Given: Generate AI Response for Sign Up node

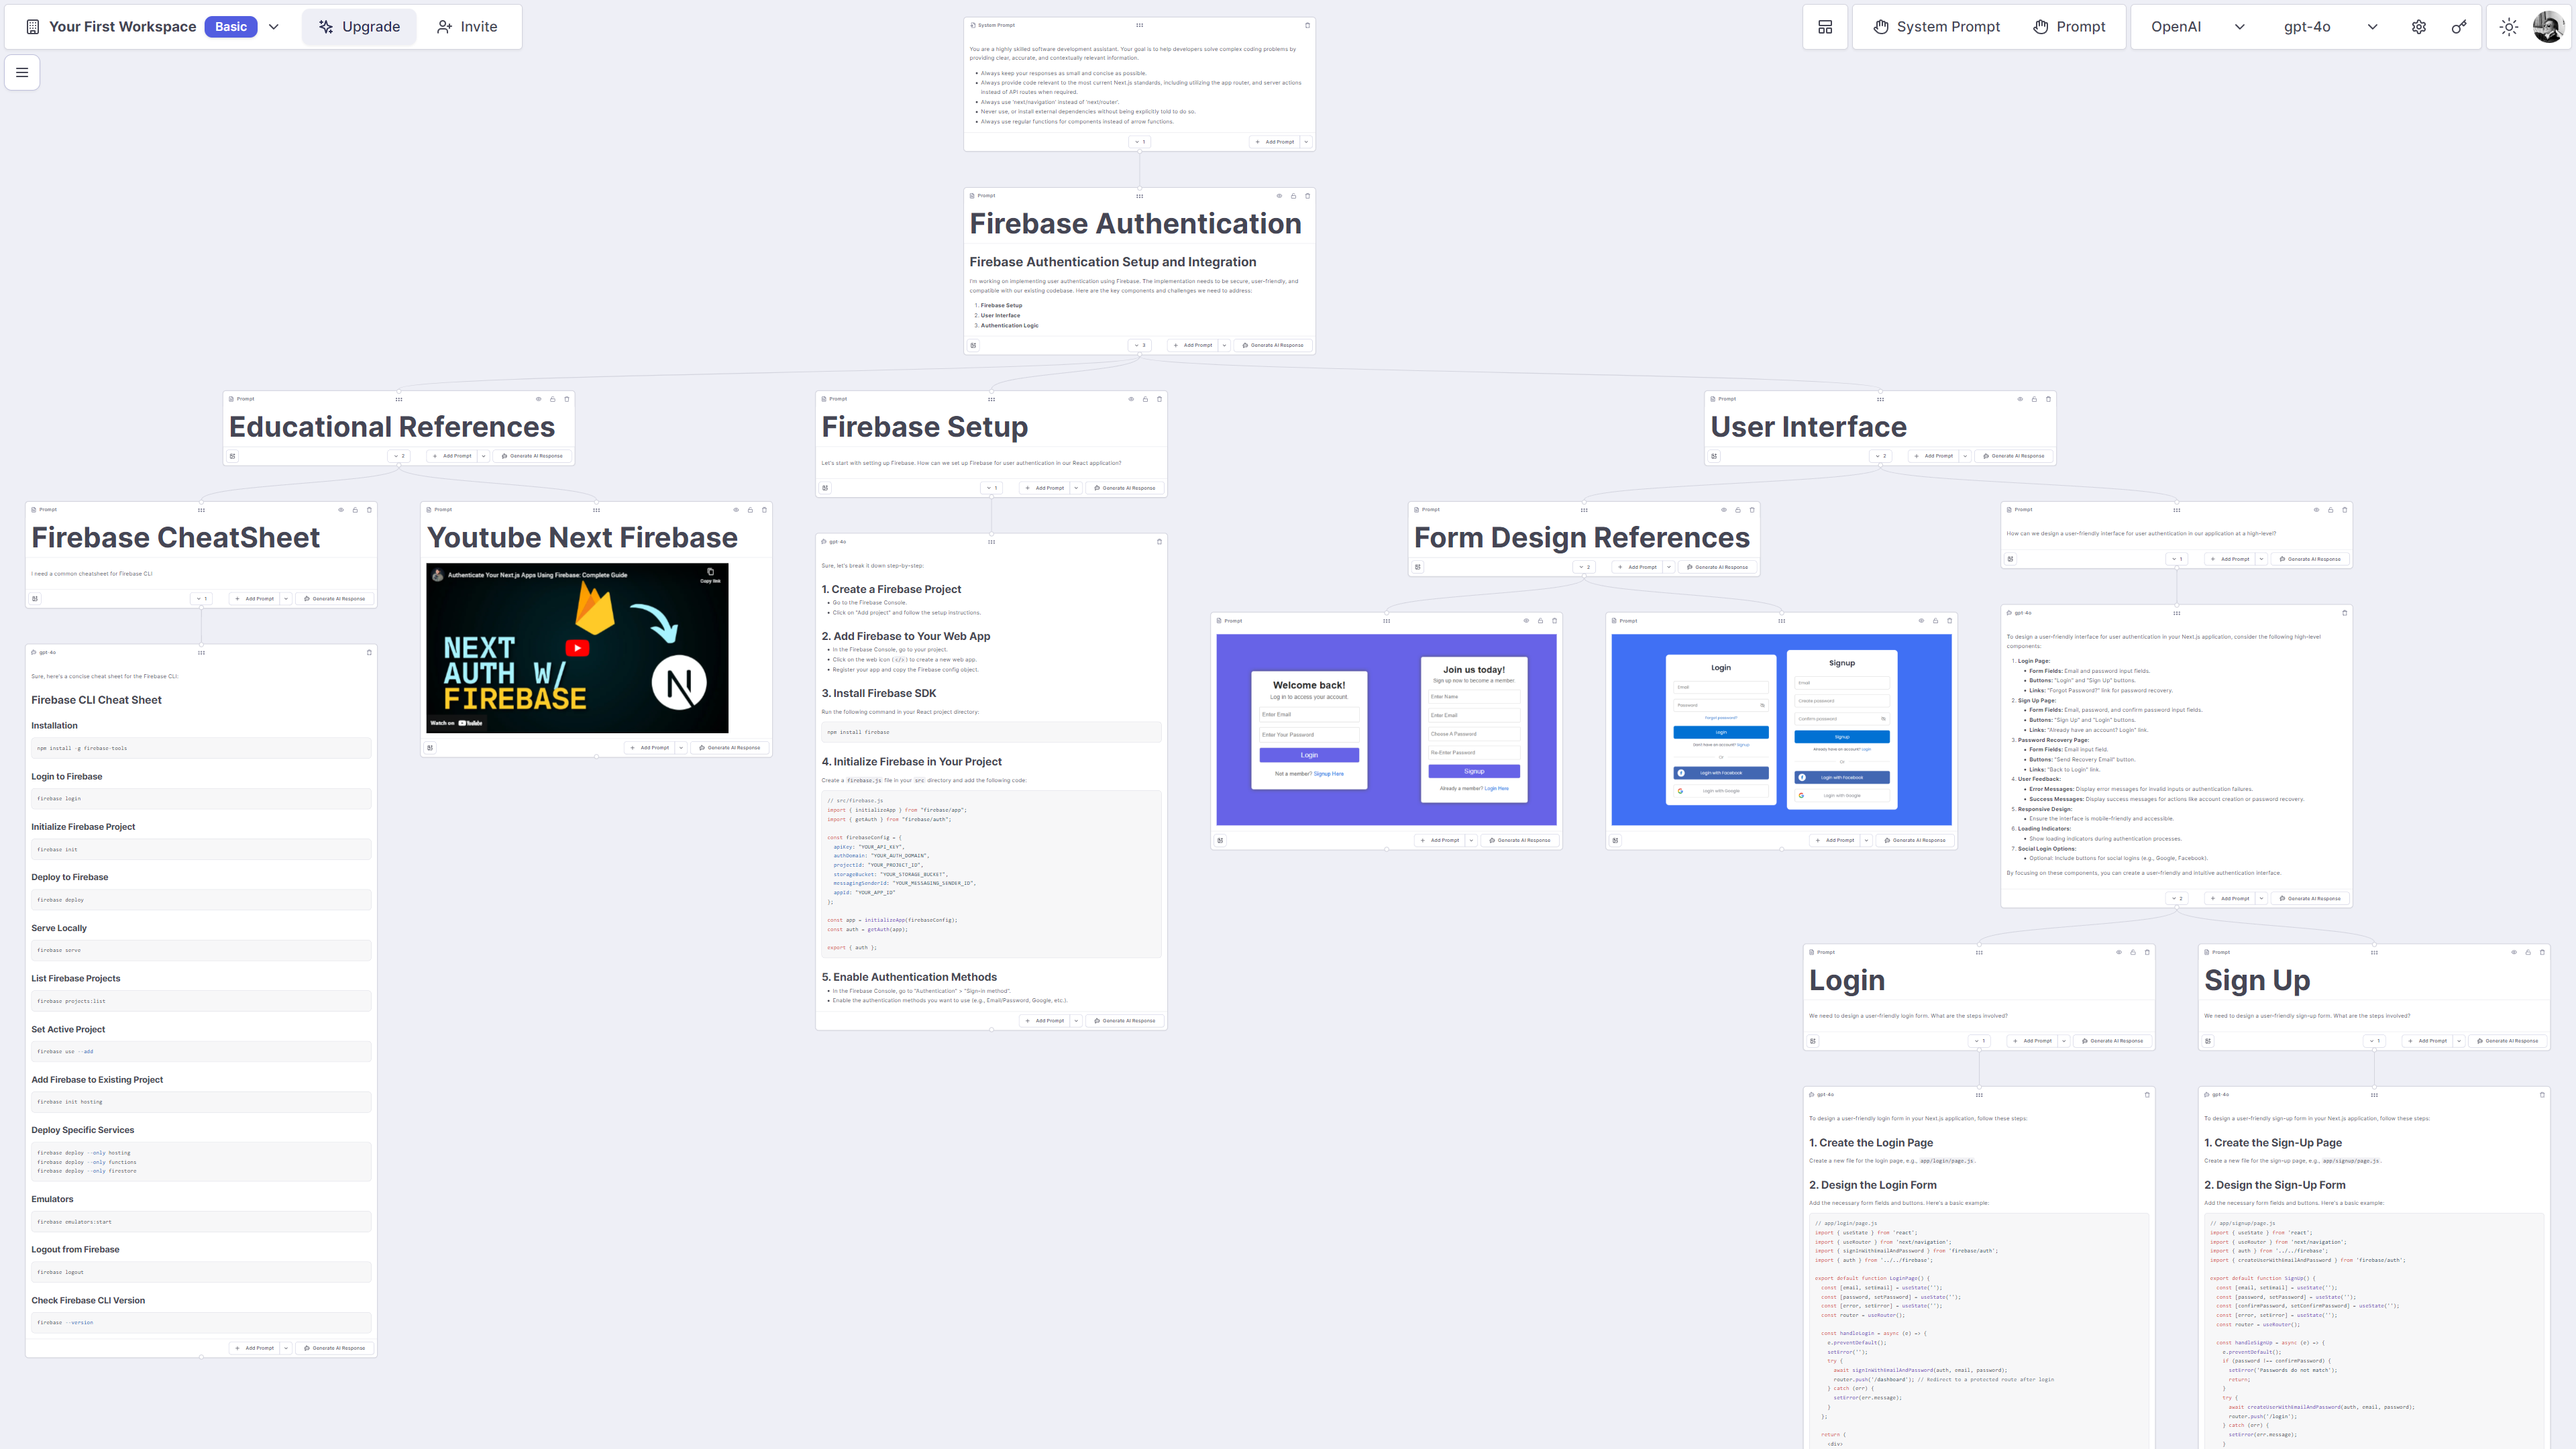Looking at the screenshot, I should [x=2508, y=1041].
